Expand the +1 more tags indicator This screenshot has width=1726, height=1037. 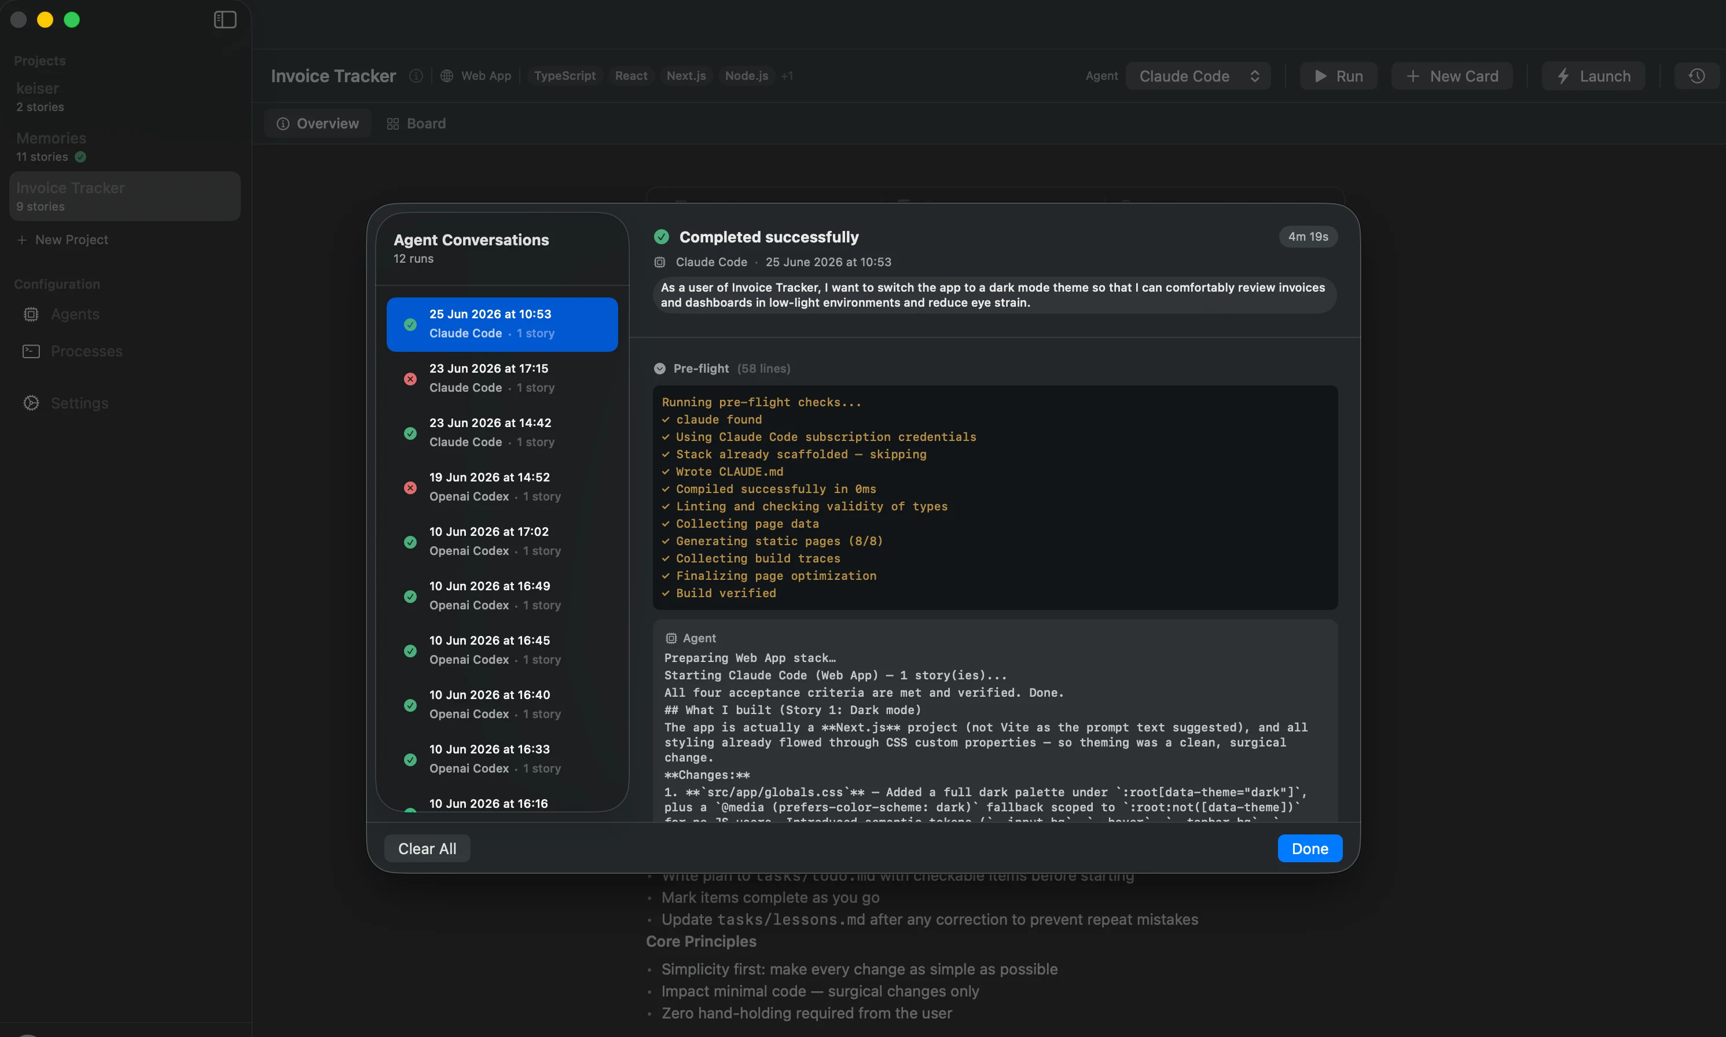(787, 75)
